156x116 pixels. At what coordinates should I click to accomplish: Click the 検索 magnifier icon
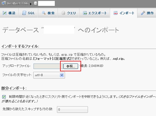44,13
